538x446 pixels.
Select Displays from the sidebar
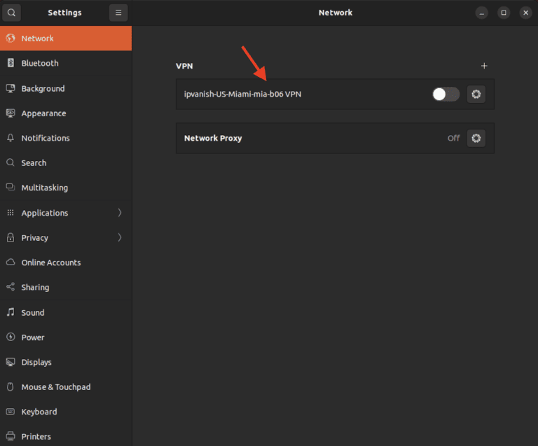pyautogui.click(x=36, y=362)
